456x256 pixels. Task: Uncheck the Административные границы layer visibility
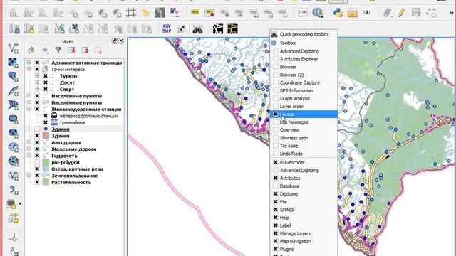click(37, 63)
